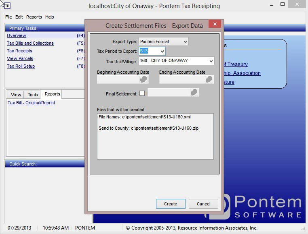
Task: Click the Create button
Action: pyautogui.click(x=171, y=204)
